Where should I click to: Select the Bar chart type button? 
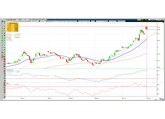pyautogui.click(x=79, y=21)
